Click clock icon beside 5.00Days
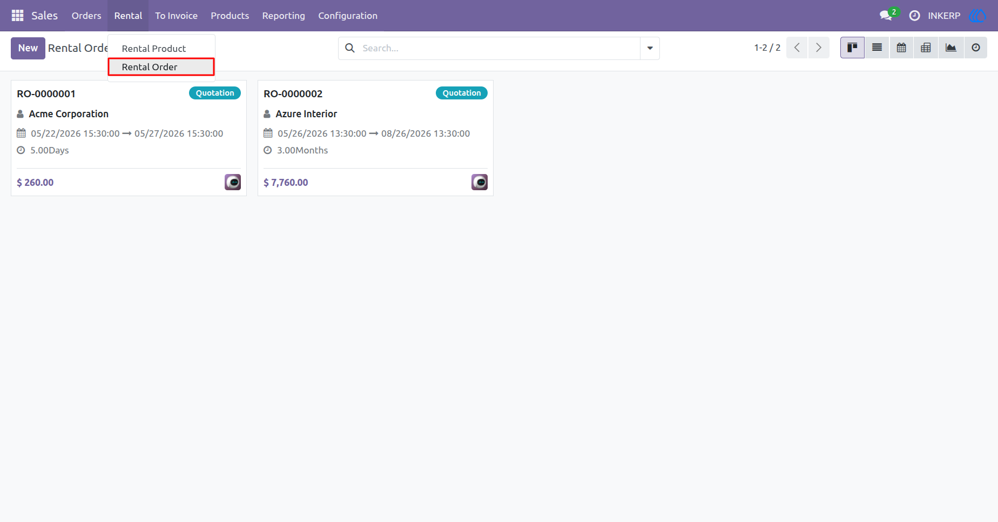This screenshot has height=522, width=998. pos(21,150)
